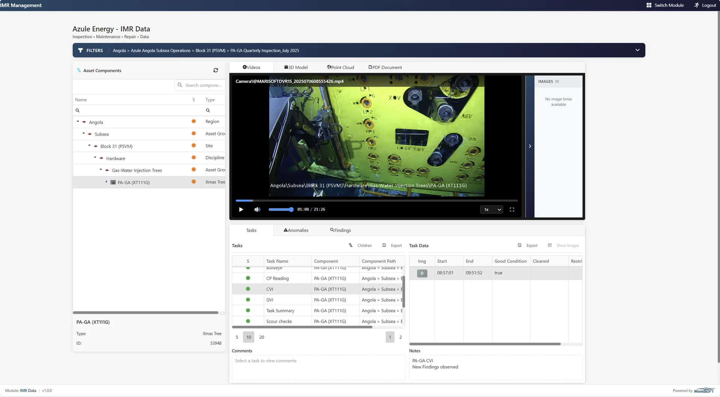Click the Show Images icon

pyautogui.click(x=550, y=245)
